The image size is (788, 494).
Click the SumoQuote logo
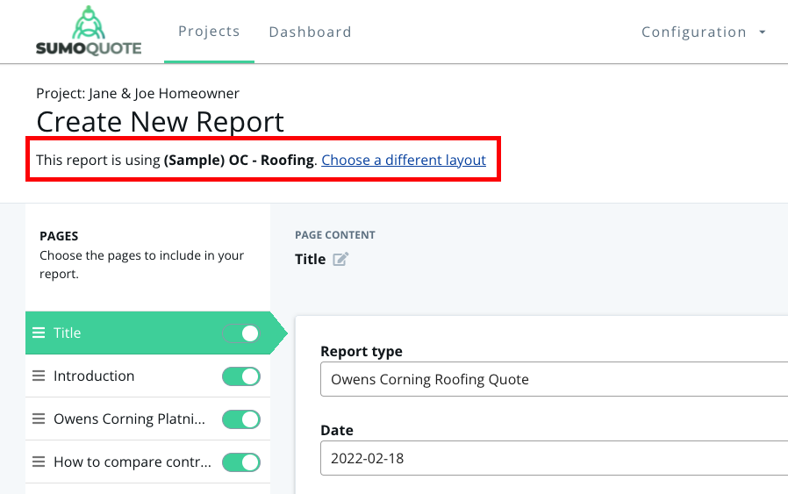89,31
